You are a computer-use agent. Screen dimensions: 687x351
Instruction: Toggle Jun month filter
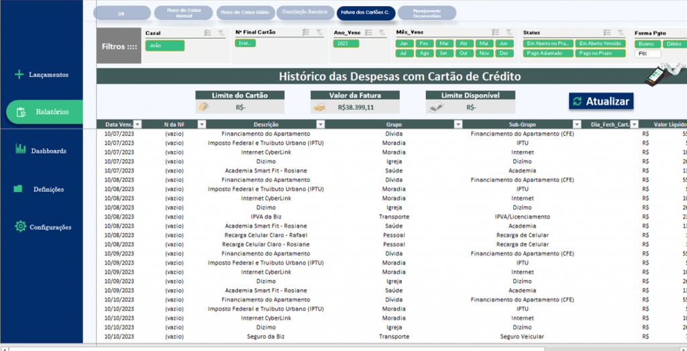(505, 44)
